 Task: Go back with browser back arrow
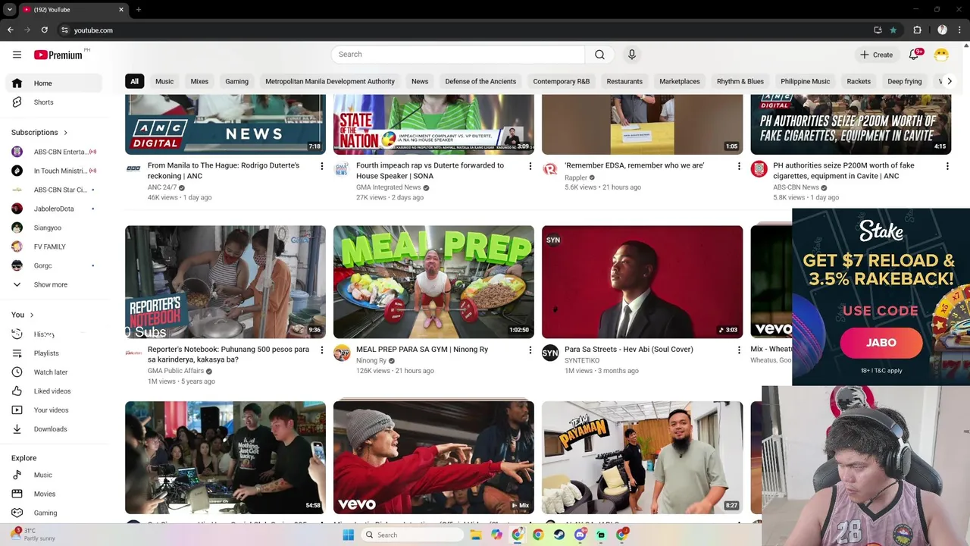pyautogui.click(x=10, y=30)
